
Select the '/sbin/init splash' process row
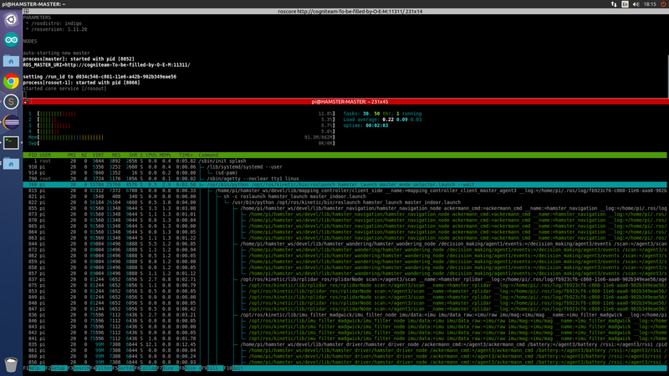coord(345,161)
